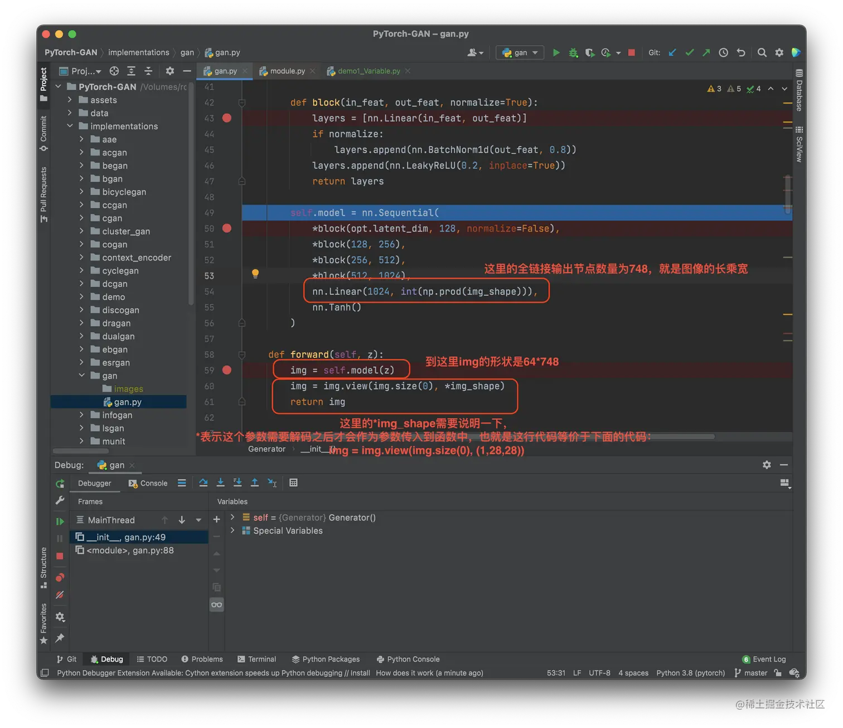The image size is (843, 728).
Task: Step over in debugger toolbar
Action: point(203,483)
